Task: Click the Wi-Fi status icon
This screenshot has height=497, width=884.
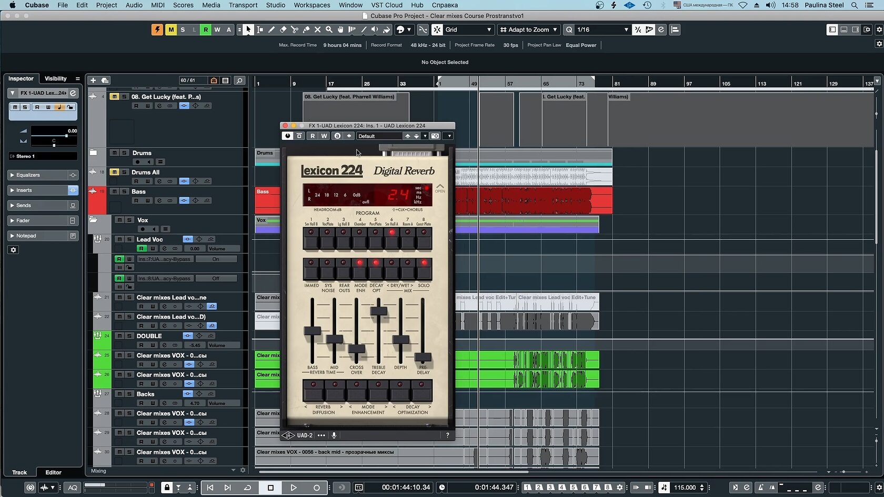Action: [x=742, y=5]
